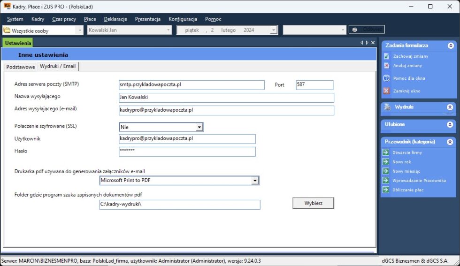Click the Adres wysyłającego (e-mail) field
The width and height of the screenshot is (460, 266).
[226, 110]
